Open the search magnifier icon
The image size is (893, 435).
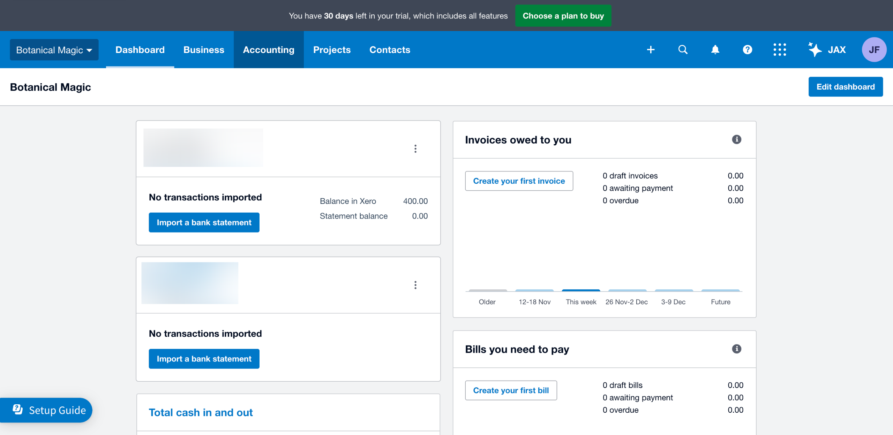(x=683, y=50)
